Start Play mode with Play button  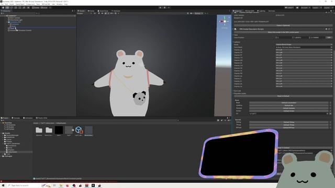coord(160,8)
